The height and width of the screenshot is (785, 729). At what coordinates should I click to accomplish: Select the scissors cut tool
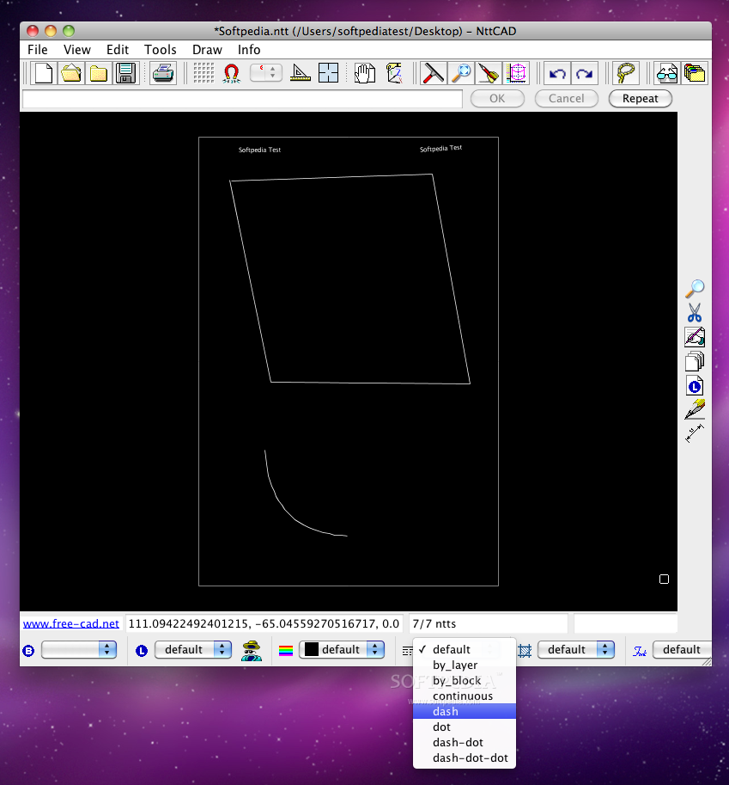pos(695,313)
